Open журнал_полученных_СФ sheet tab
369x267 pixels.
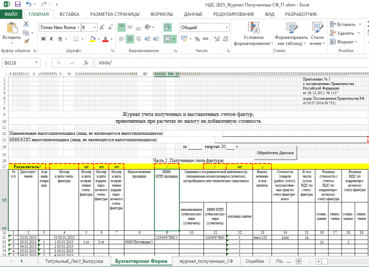[x=206, y=261]
